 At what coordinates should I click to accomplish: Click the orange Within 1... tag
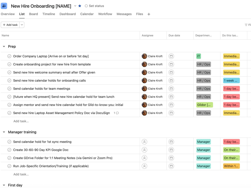[231, 166]
